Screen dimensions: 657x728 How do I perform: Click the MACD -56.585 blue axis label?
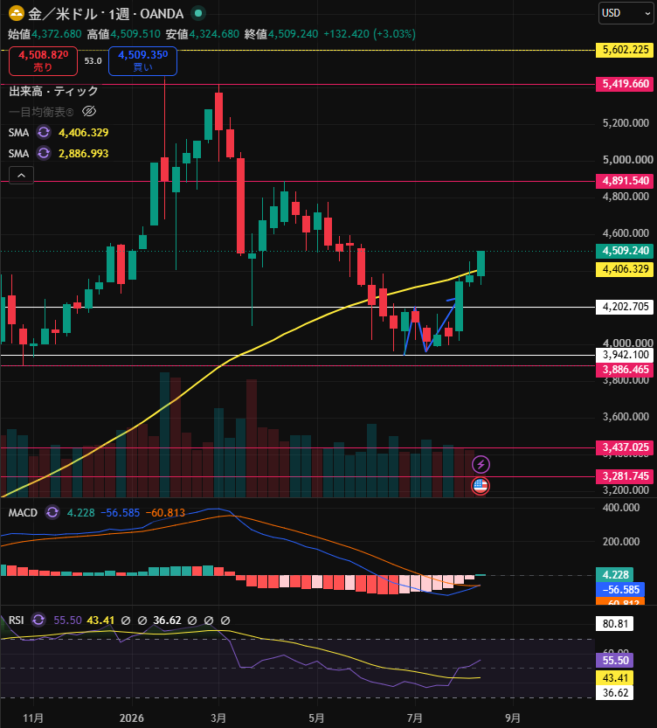tap(620, 590)
